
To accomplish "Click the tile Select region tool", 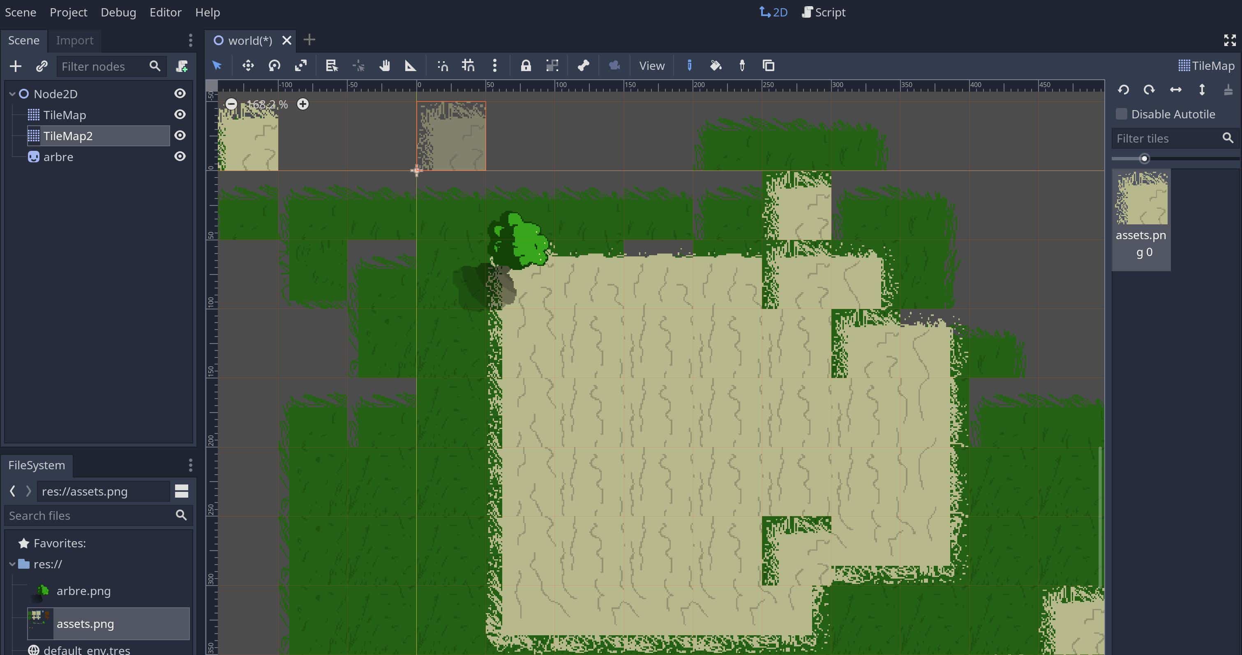I will tap(769, 66).
